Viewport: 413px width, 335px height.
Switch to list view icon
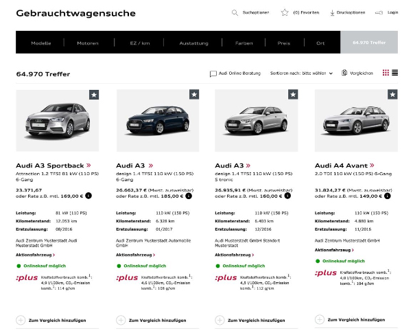[395, 73]
